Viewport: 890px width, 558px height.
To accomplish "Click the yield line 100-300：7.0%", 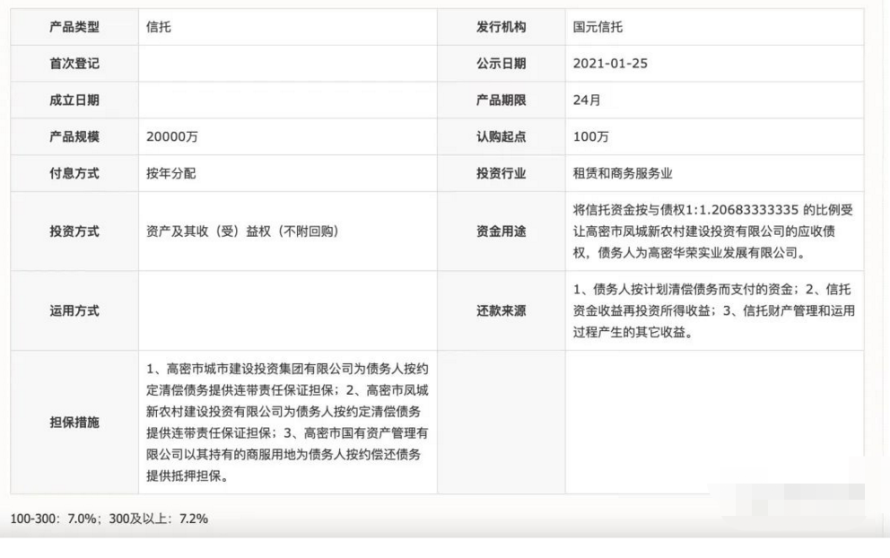I will [109, 519].
